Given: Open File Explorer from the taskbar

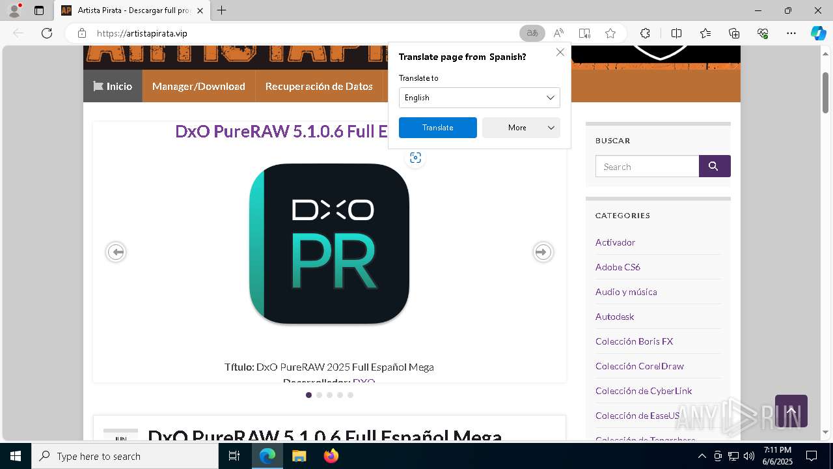Looking at the screenshot, I should tap(299, 456).
